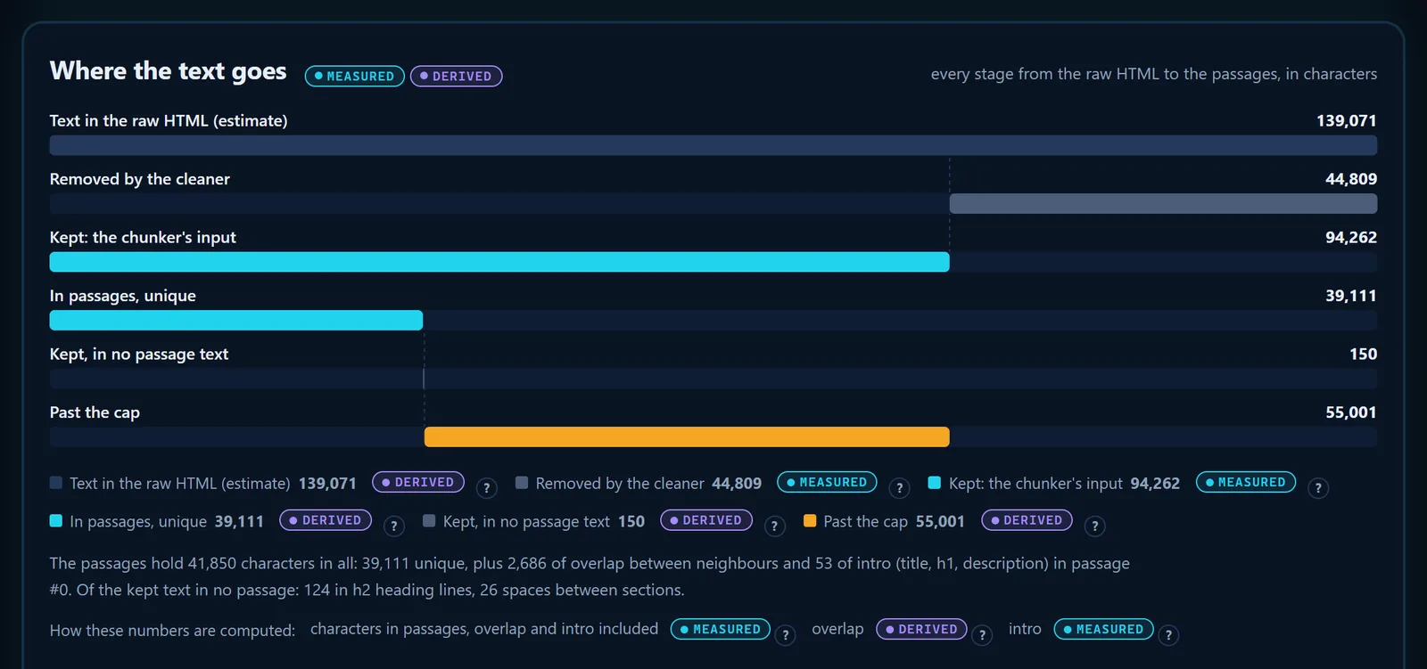Click the DERIVED badge next to the title
Image resolution: width=1427 pixels, height=669 pixels.
pos(457,77)
